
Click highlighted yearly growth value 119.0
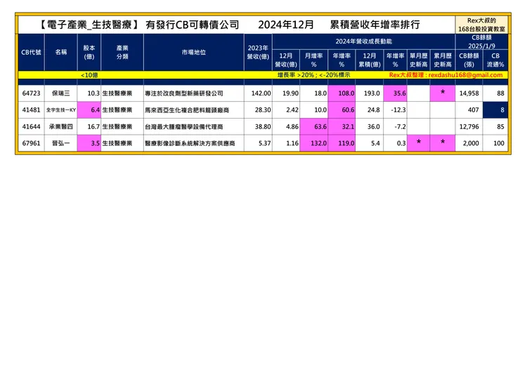(342, 143)
